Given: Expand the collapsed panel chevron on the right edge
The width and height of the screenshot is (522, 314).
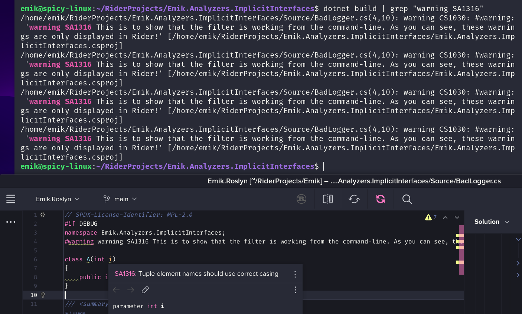Looking at the screenshot, I should point(518,263).
